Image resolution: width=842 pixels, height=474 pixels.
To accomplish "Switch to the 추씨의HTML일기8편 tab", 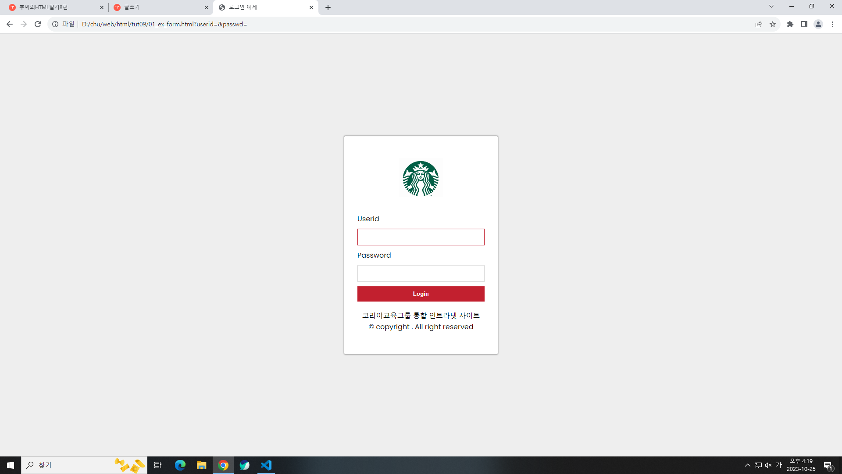I will [53, 7].
